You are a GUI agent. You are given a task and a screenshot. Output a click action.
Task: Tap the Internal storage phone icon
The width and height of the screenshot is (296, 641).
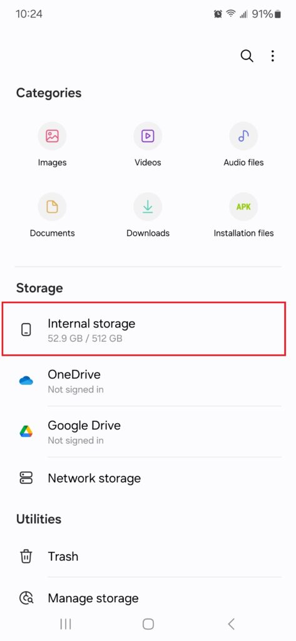26,329
